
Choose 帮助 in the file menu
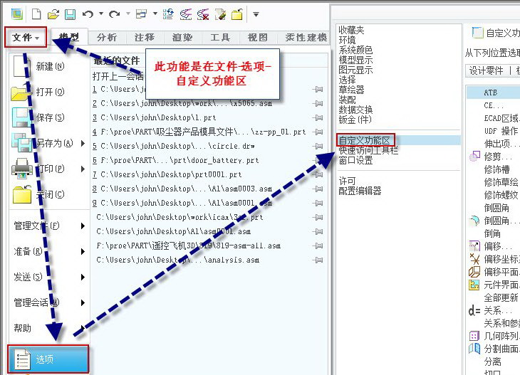[x=49, y=328]
